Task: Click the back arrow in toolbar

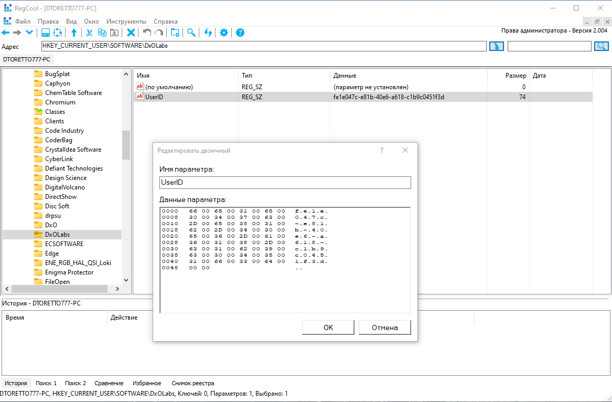Action: pyautogui.click(x=5, y=33)
